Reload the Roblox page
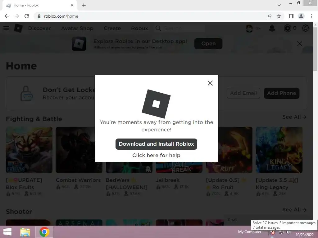The width and height of the screenshot is (318, 238). click(x=27, y=16)
